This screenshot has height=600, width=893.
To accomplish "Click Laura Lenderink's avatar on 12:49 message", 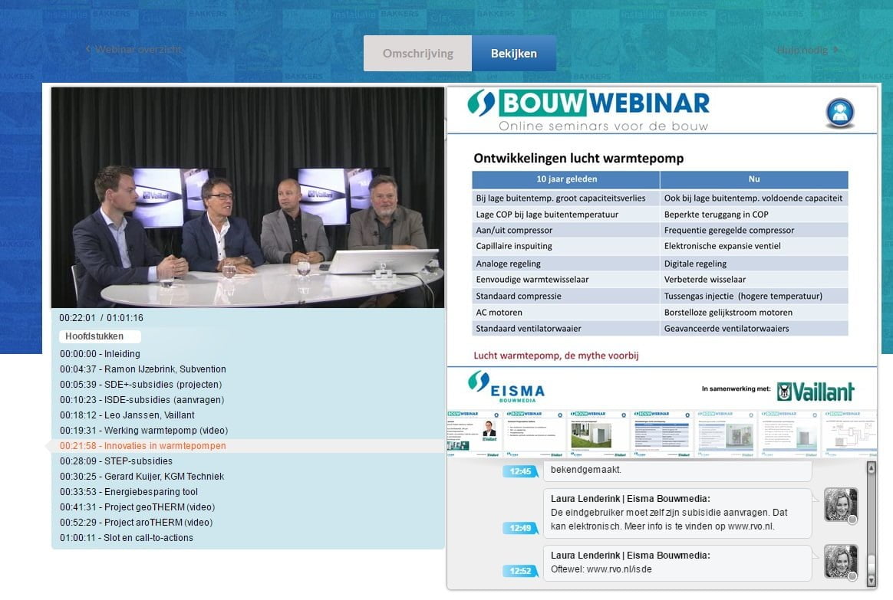I will [840, 505].
